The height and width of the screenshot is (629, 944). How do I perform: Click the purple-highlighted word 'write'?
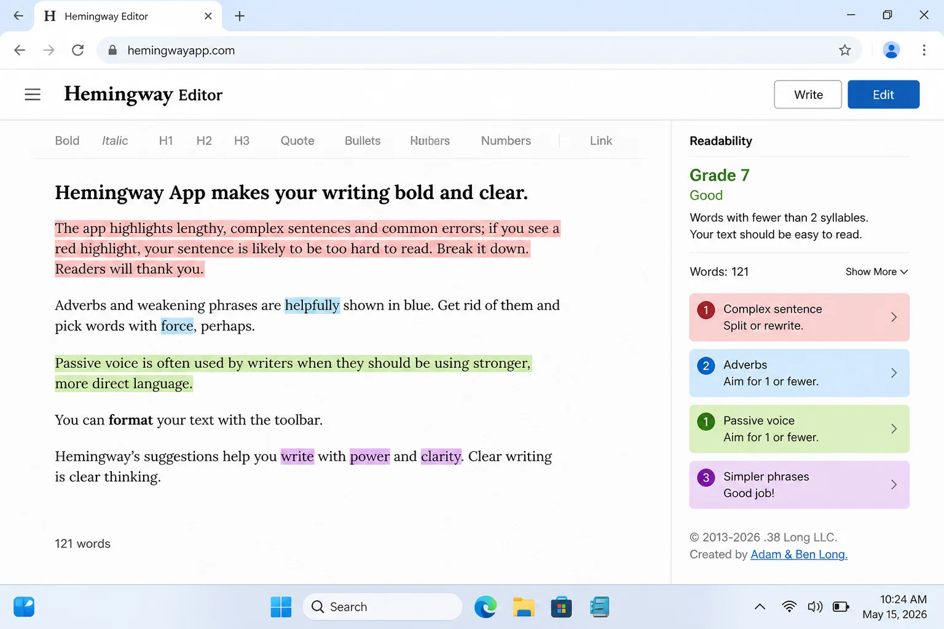pyautogui.click(x=297, y=456)
